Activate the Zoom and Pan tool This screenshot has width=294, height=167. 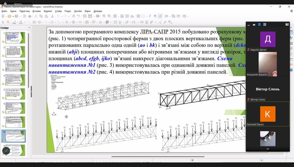(8, 22)
